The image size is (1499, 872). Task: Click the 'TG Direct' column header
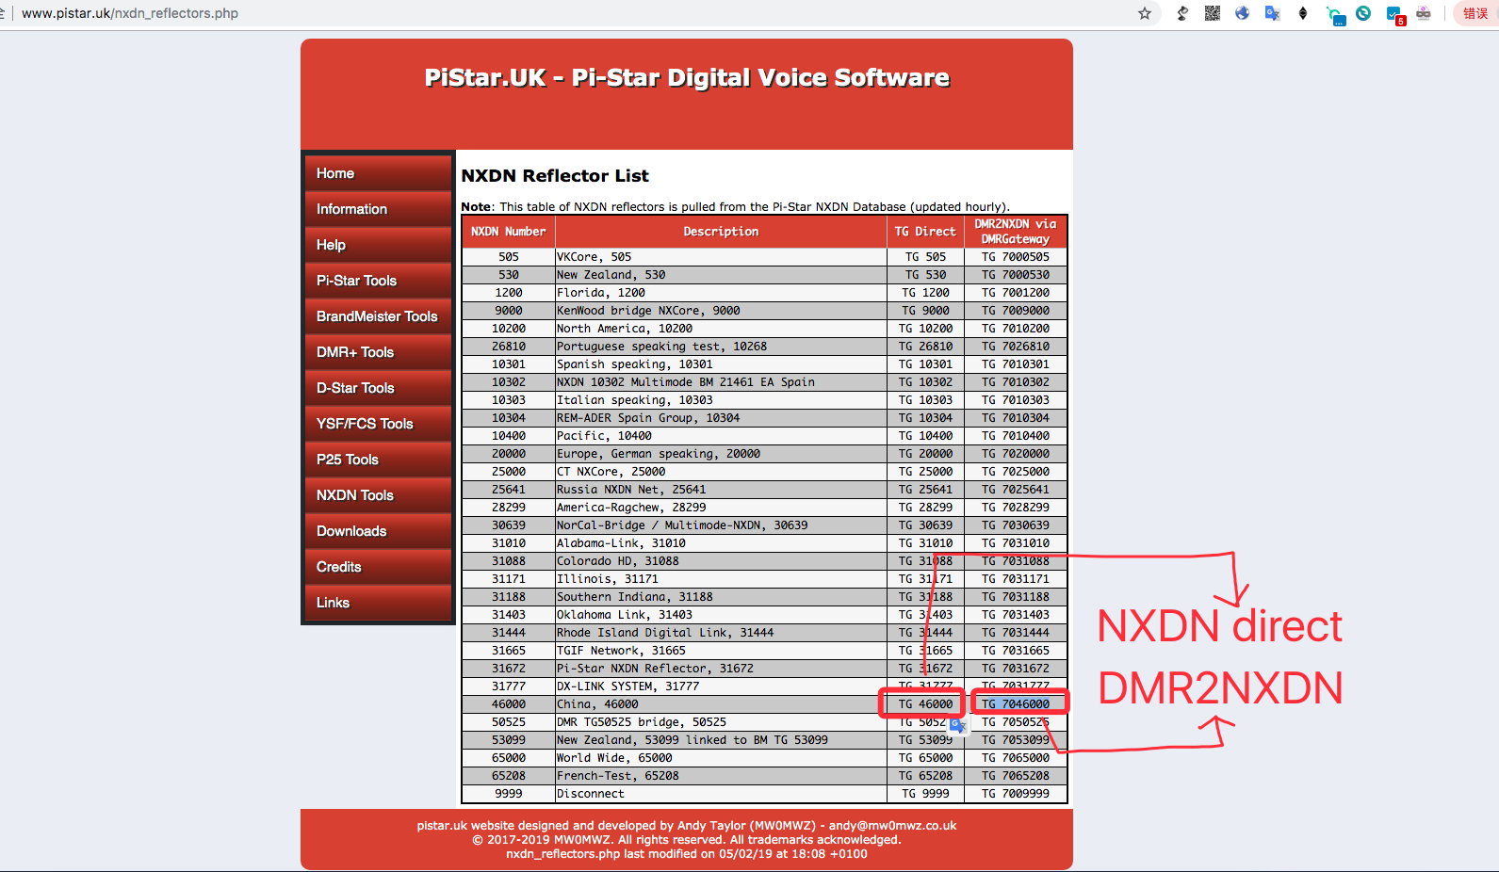click(925, 232)
